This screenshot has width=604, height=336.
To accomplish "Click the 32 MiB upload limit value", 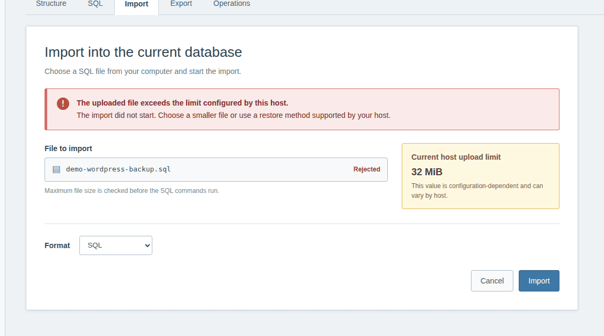I will click(x=427, y=172).
